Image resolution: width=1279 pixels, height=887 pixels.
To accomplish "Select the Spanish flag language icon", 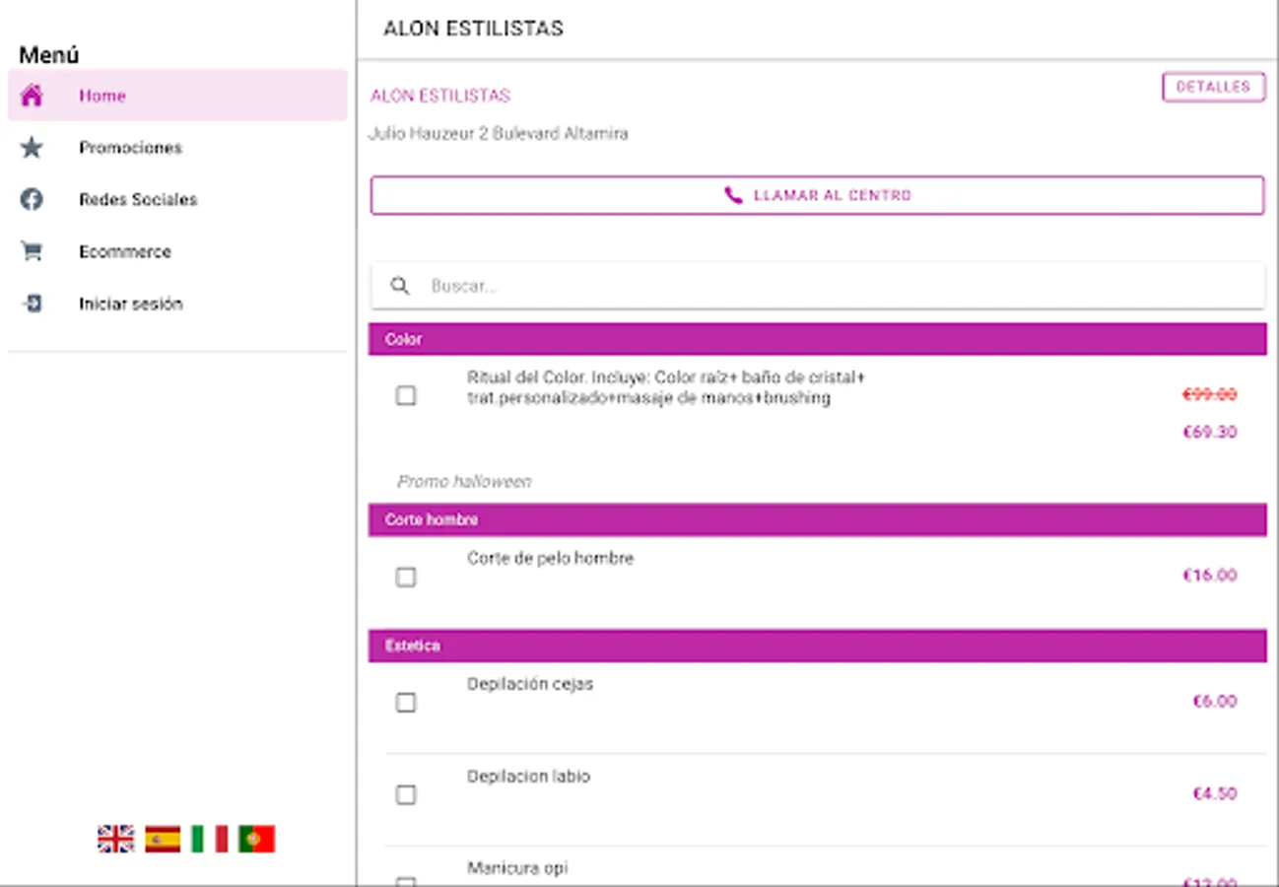I will 163,839.
